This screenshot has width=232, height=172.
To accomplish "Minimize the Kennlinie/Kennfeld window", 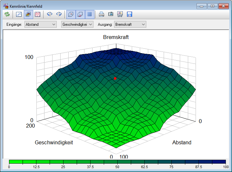I will (201, 6).
